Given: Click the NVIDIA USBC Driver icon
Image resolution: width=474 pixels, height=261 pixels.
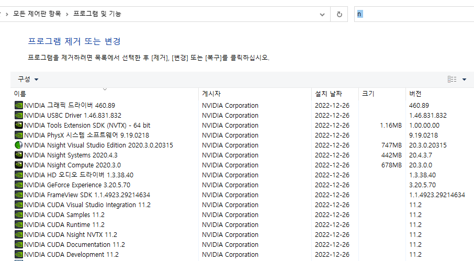Looking at the screenshot, I should (19, 115).
